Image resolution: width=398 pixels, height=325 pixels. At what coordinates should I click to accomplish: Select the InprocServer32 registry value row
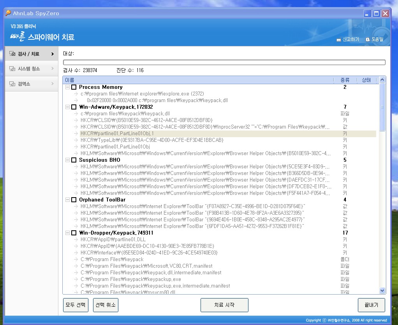point(228,127)
